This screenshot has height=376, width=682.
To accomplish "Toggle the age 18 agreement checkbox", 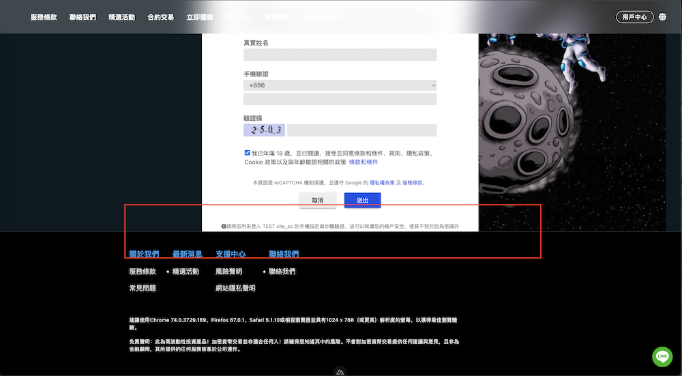I will tap(247, 153).
